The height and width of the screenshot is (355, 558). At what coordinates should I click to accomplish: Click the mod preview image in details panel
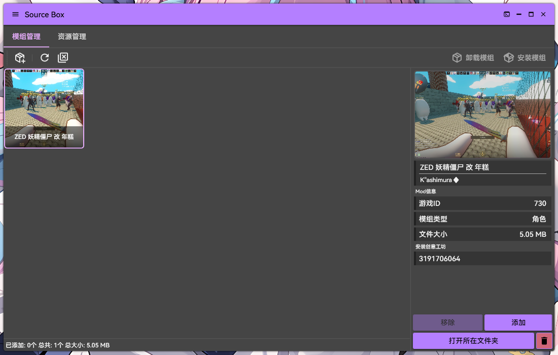pyautogui.click(x=482, y=115)
